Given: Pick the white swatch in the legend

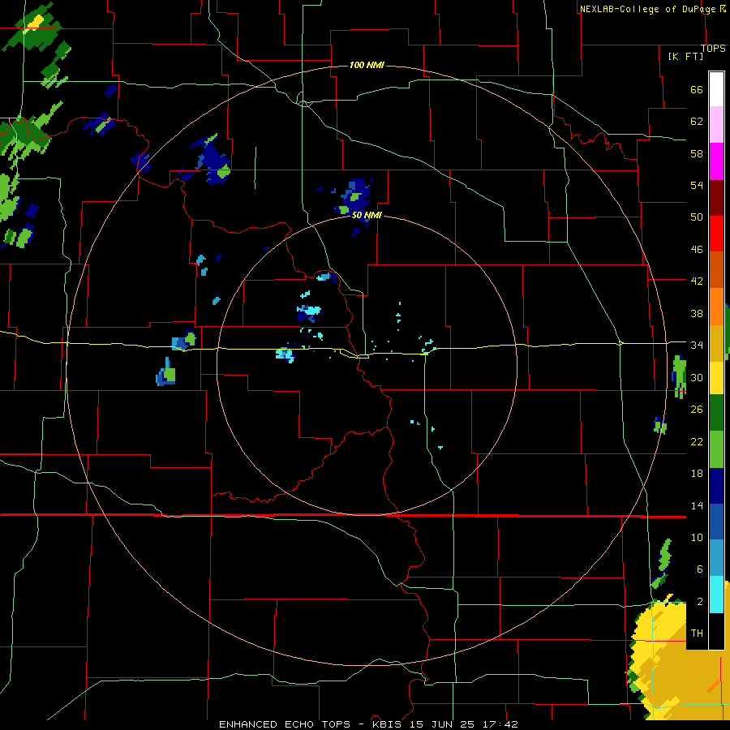Looking at the screenshot, I should point(716,89).
